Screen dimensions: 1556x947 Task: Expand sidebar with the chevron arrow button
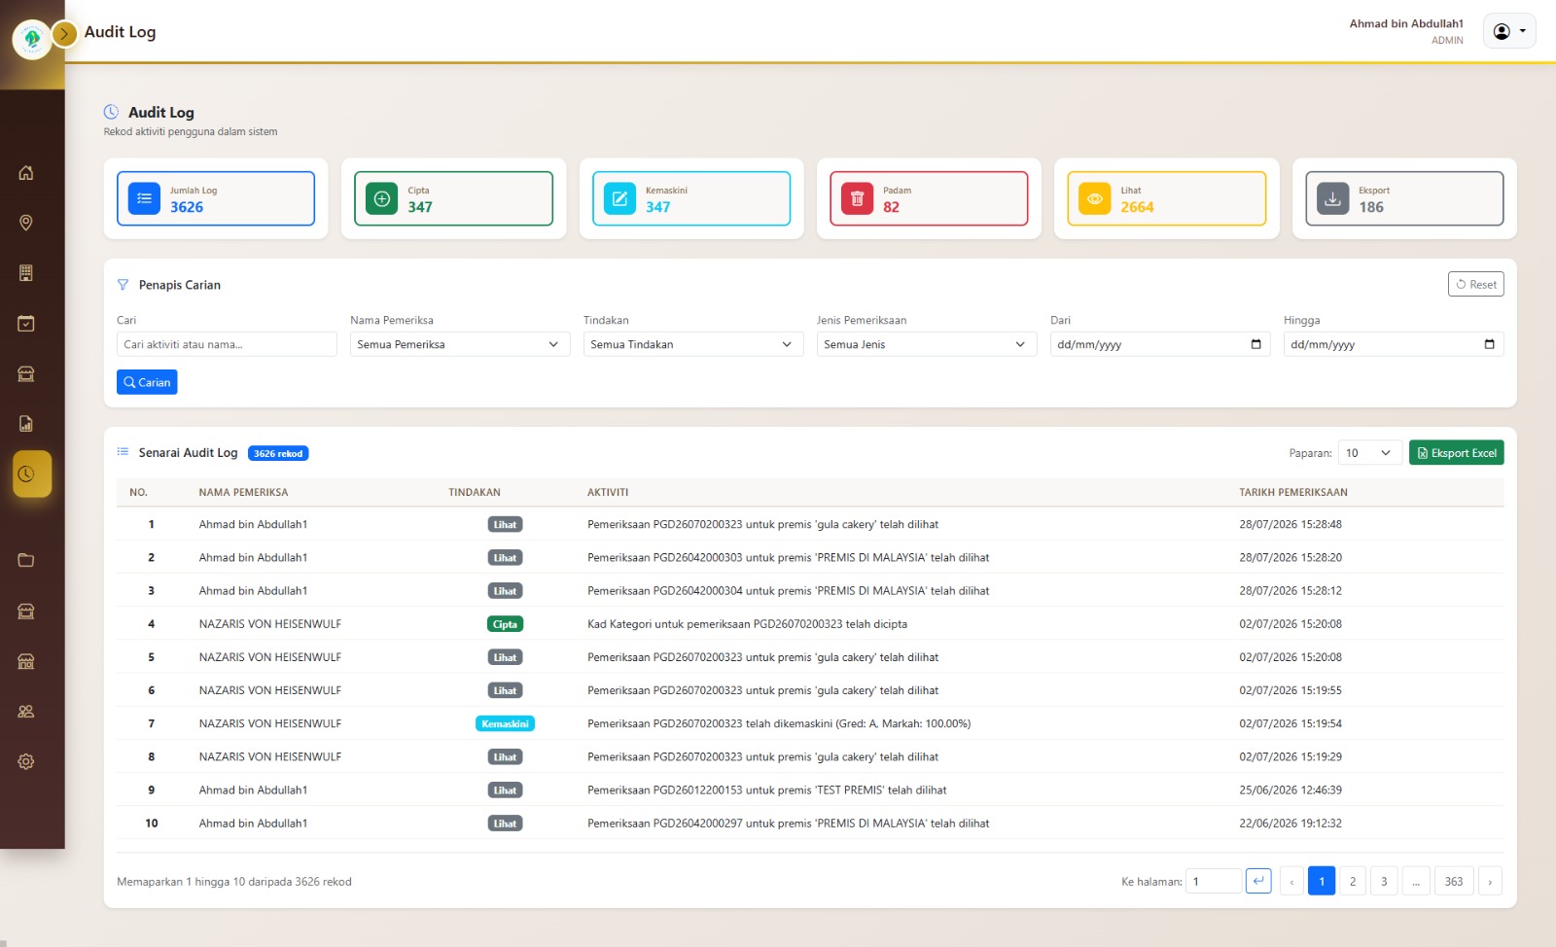64,34
